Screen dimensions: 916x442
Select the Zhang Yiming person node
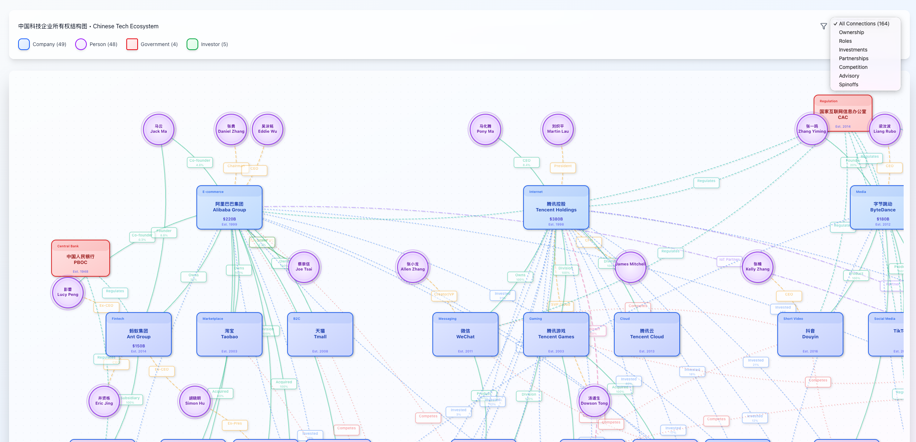click(x=812, y=129)
